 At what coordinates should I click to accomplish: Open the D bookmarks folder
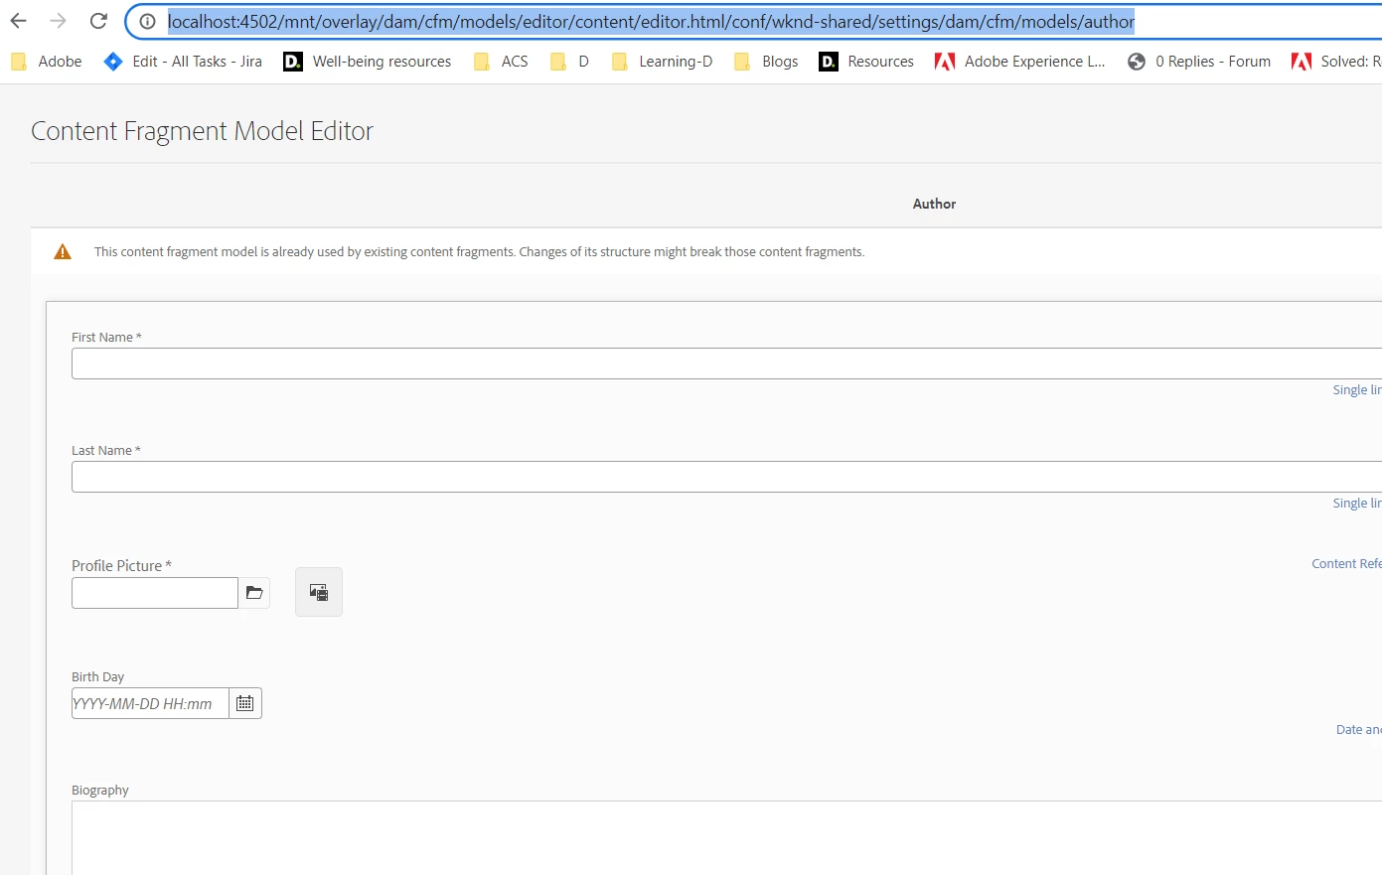pos(570,62)
